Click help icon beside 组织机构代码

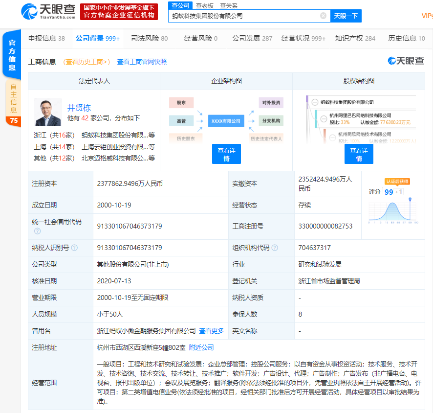pyautogui.click(x=275, y=248)
